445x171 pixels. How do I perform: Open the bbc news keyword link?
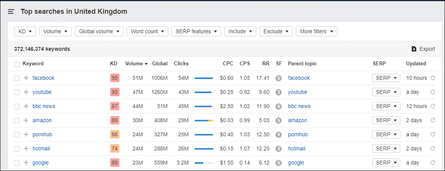[44, 106]
